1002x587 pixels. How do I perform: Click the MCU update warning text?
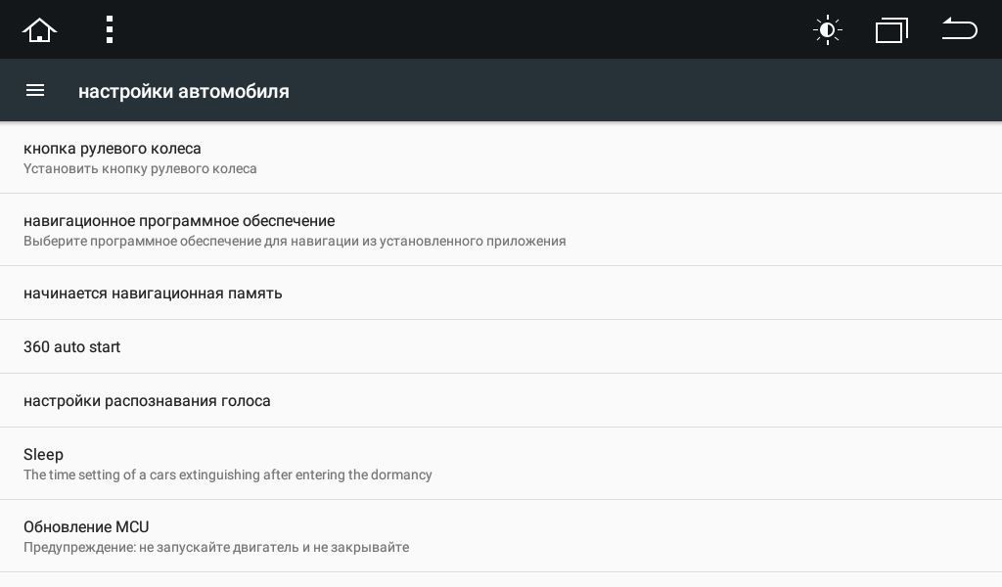pos(216,548)
